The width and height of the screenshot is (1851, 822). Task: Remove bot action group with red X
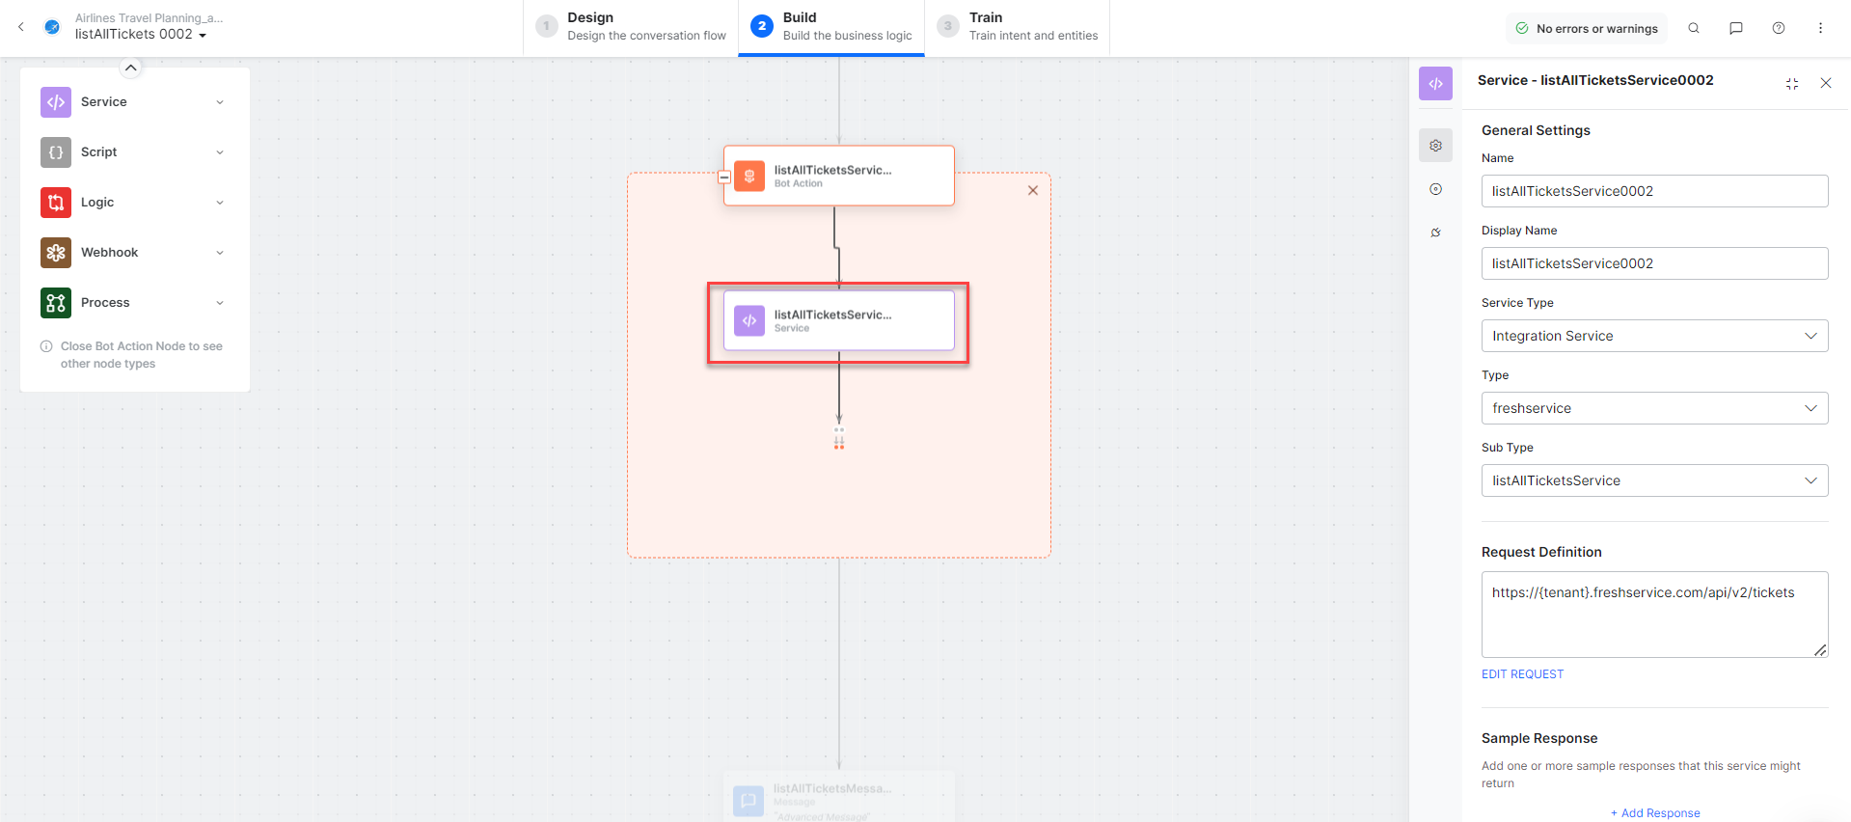[x=1032, y=190]
